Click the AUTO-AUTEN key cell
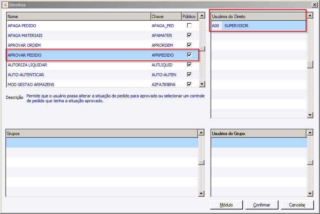Screen dimensions: 320x214 pyautogui.click(x=164, y=75)
